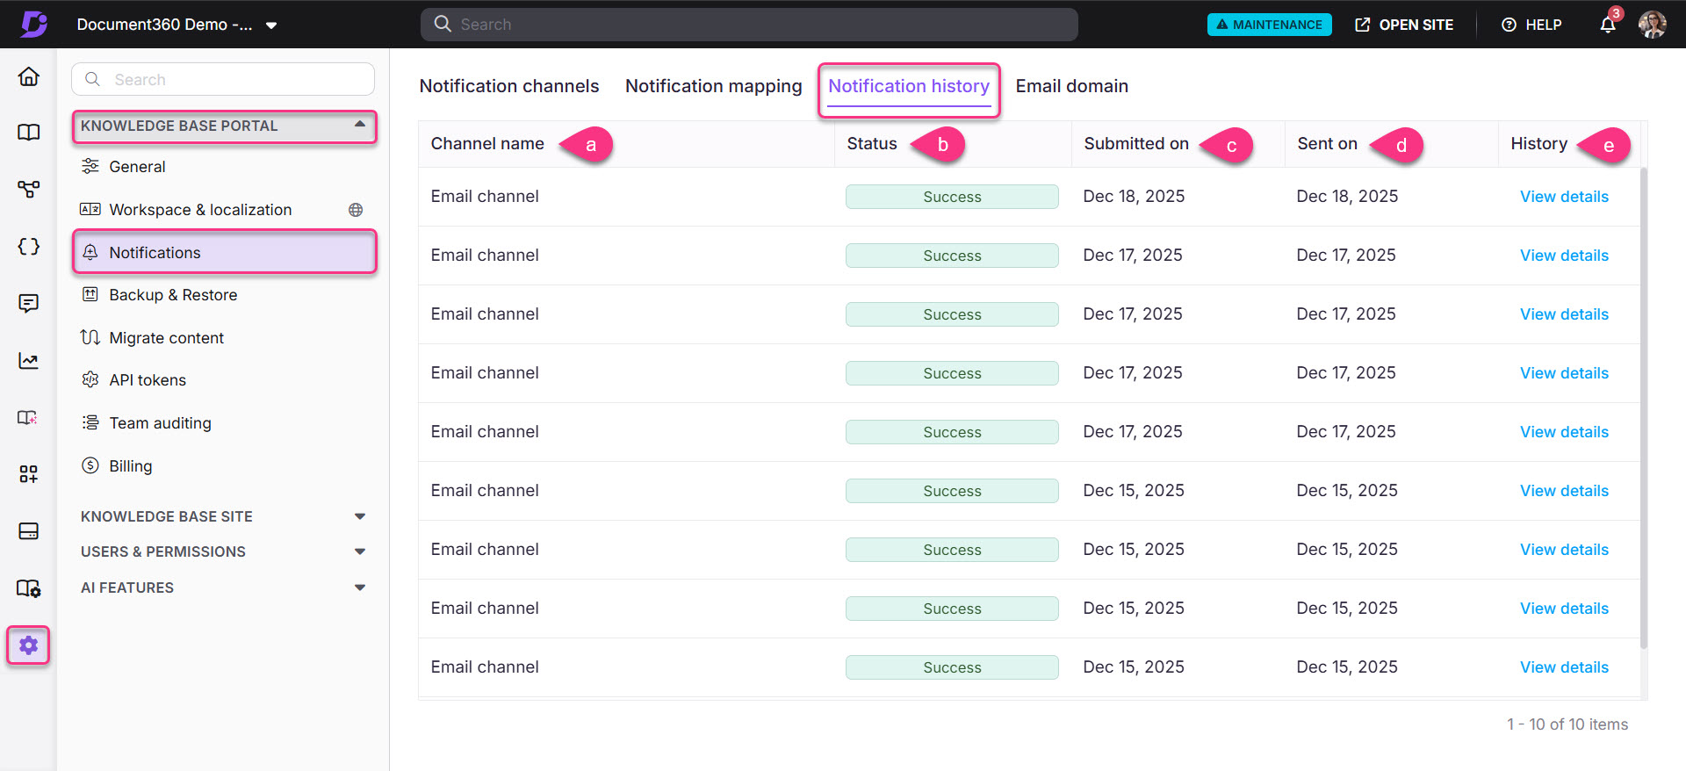Expand the AI Features section

pyautogui.click(x=224, y=587)
